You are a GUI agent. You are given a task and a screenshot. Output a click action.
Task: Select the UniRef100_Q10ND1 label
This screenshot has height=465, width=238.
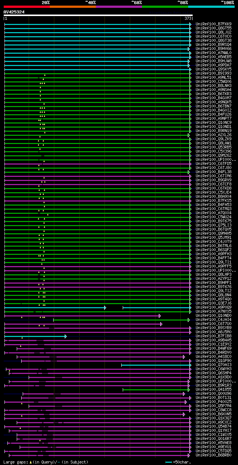(213, 127)
